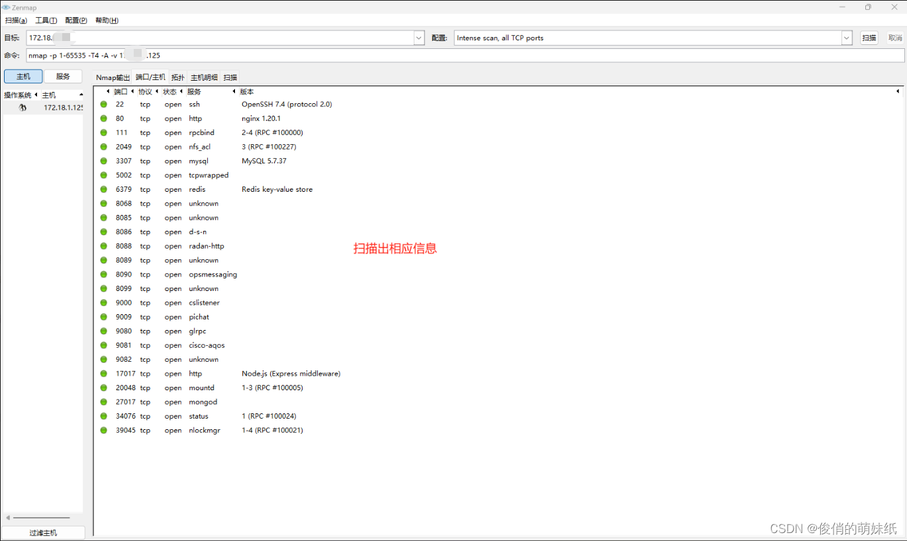Viewport: 907px width, 541px height.
Task: Open the 帮助(H) menu
Action: pyautogui.click(x=107, y=21)
